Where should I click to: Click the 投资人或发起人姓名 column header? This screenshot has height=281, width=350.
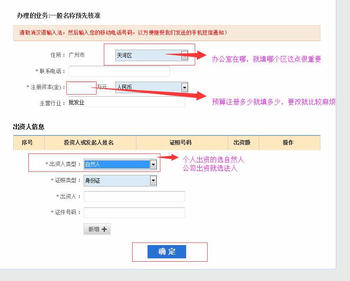pyautogui.click(x=90, y=142)
